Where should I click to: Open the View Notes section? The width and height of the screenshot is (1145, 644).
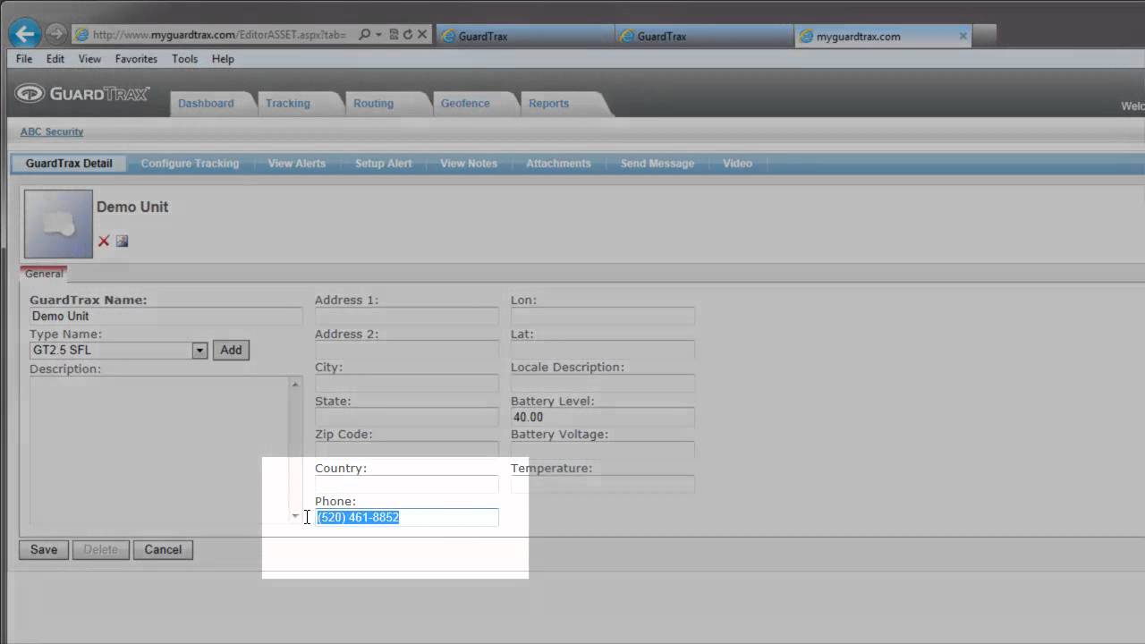tap(469, 164)
